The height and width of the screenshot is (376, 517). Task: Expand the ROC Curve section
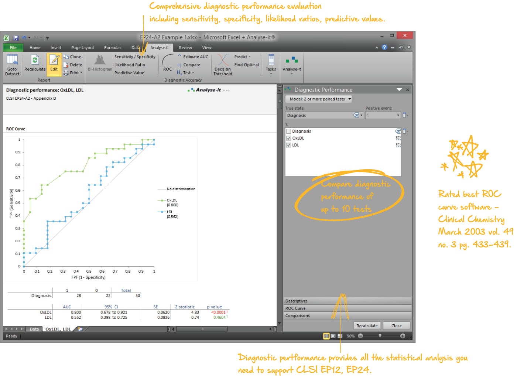[x=347, y=308]
